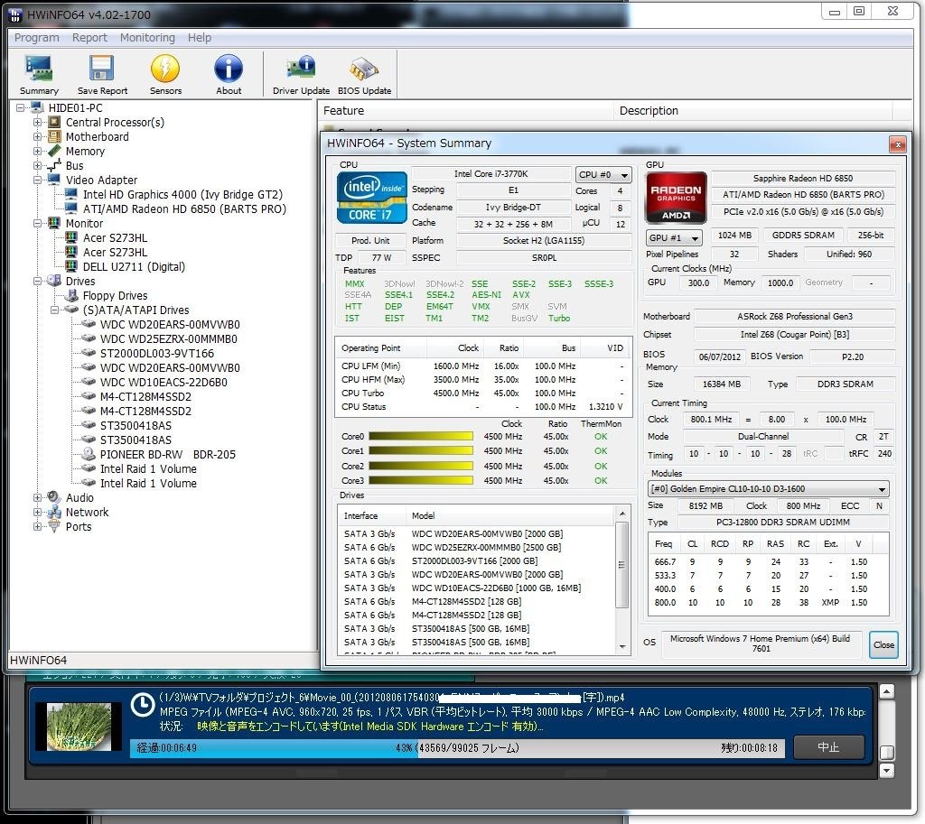Open the Report menu

(89, 38)
